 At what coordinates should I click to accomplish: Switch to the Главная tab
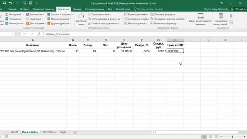point(12,9)
